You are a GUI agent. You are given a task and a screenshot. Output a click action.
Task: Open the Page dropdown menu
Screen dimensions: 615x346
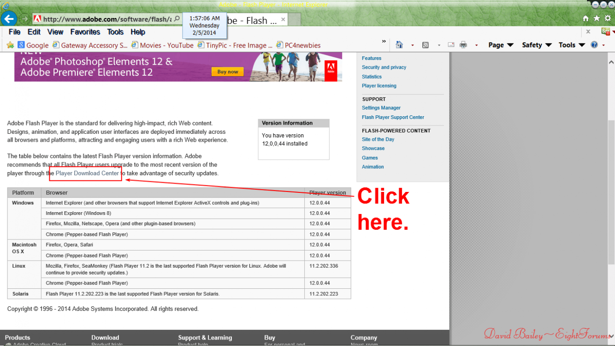point(501,45)
